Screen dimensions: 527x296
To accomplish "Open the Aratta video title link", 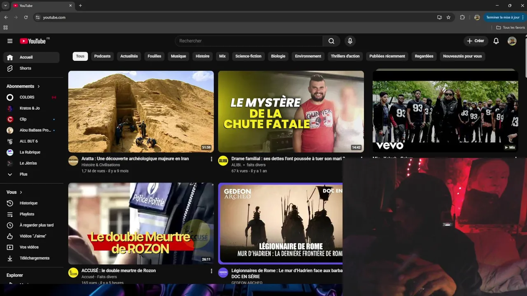I will [135, 159].
